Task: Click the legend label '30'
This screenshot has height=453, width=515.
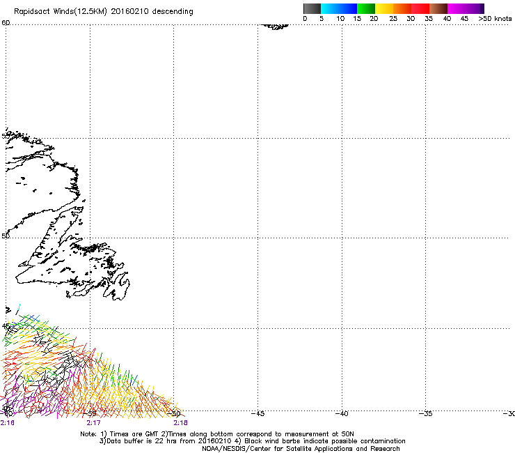Action: 411,19
